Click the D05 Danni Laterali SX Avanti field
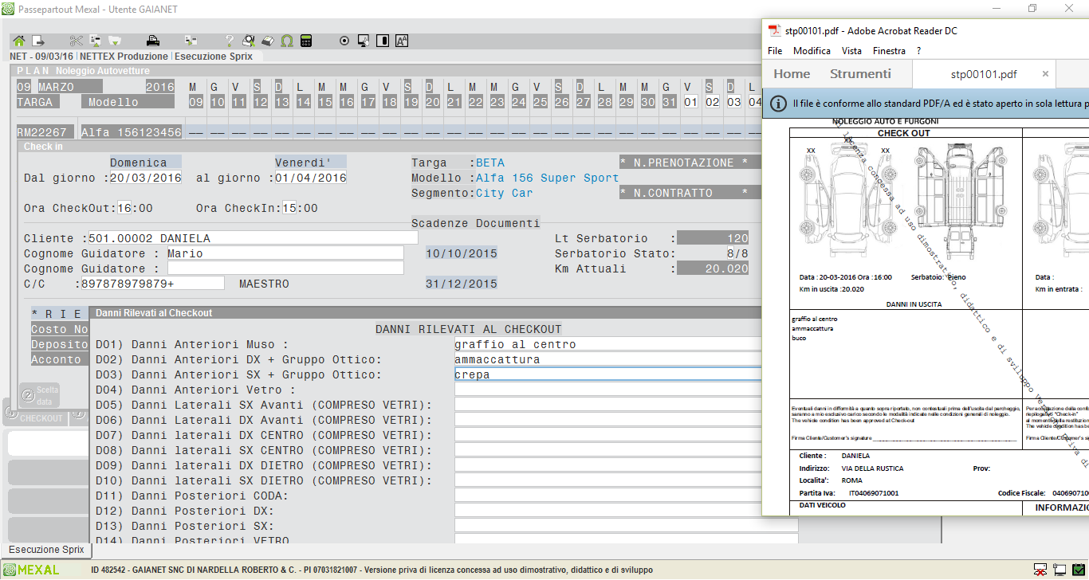 [608, 405]
